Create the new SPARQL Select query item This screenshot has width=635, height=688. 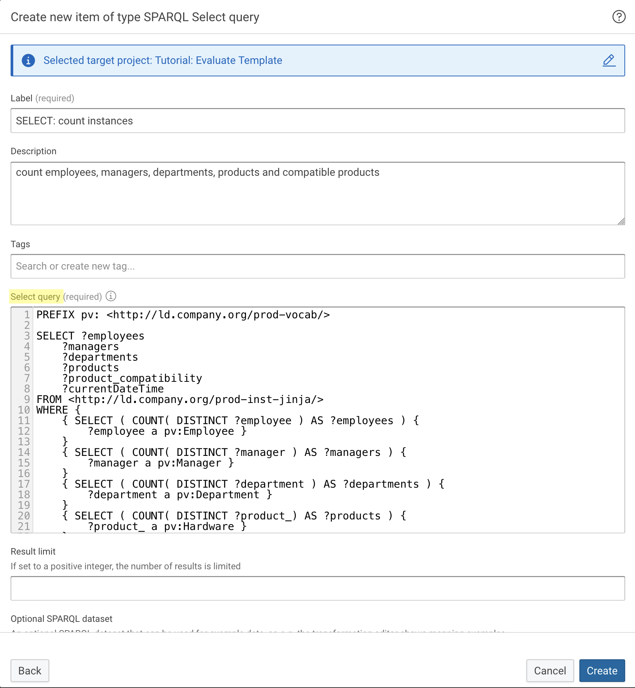pyautogui.click(x=602, y=671)
